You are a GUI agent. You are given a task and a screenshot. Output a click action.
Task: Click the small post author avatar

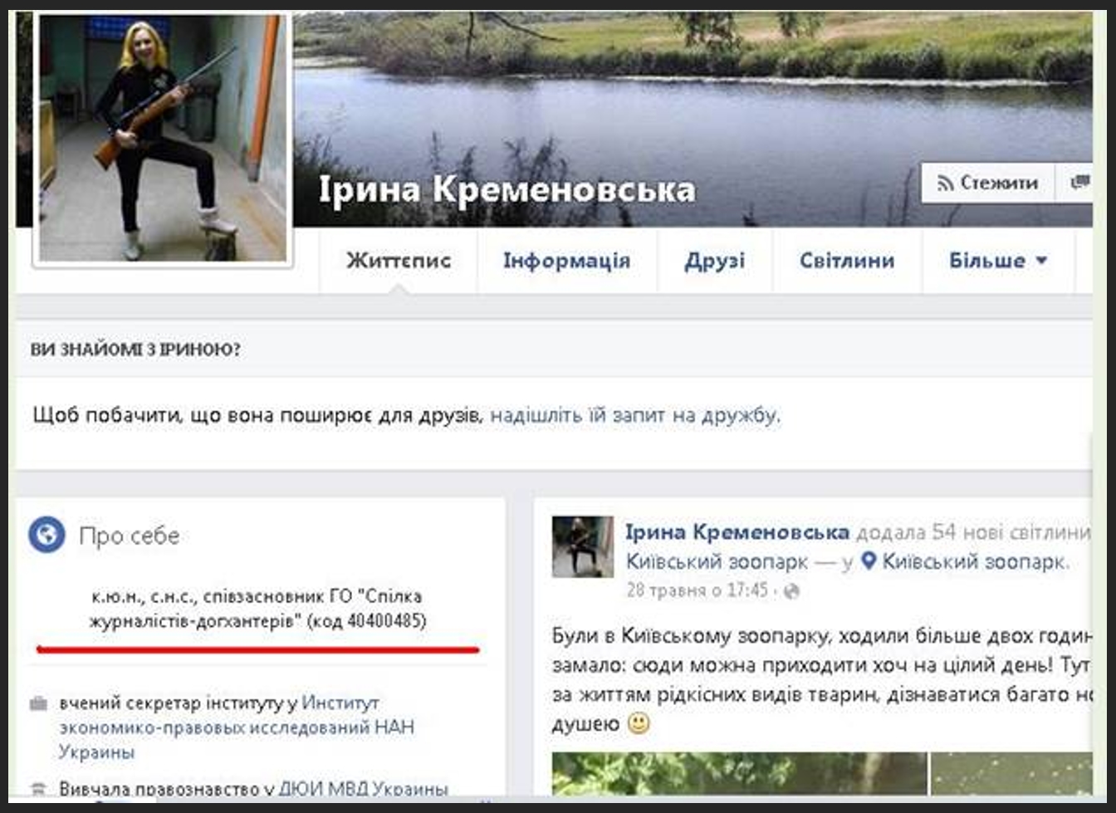(582, 546)
